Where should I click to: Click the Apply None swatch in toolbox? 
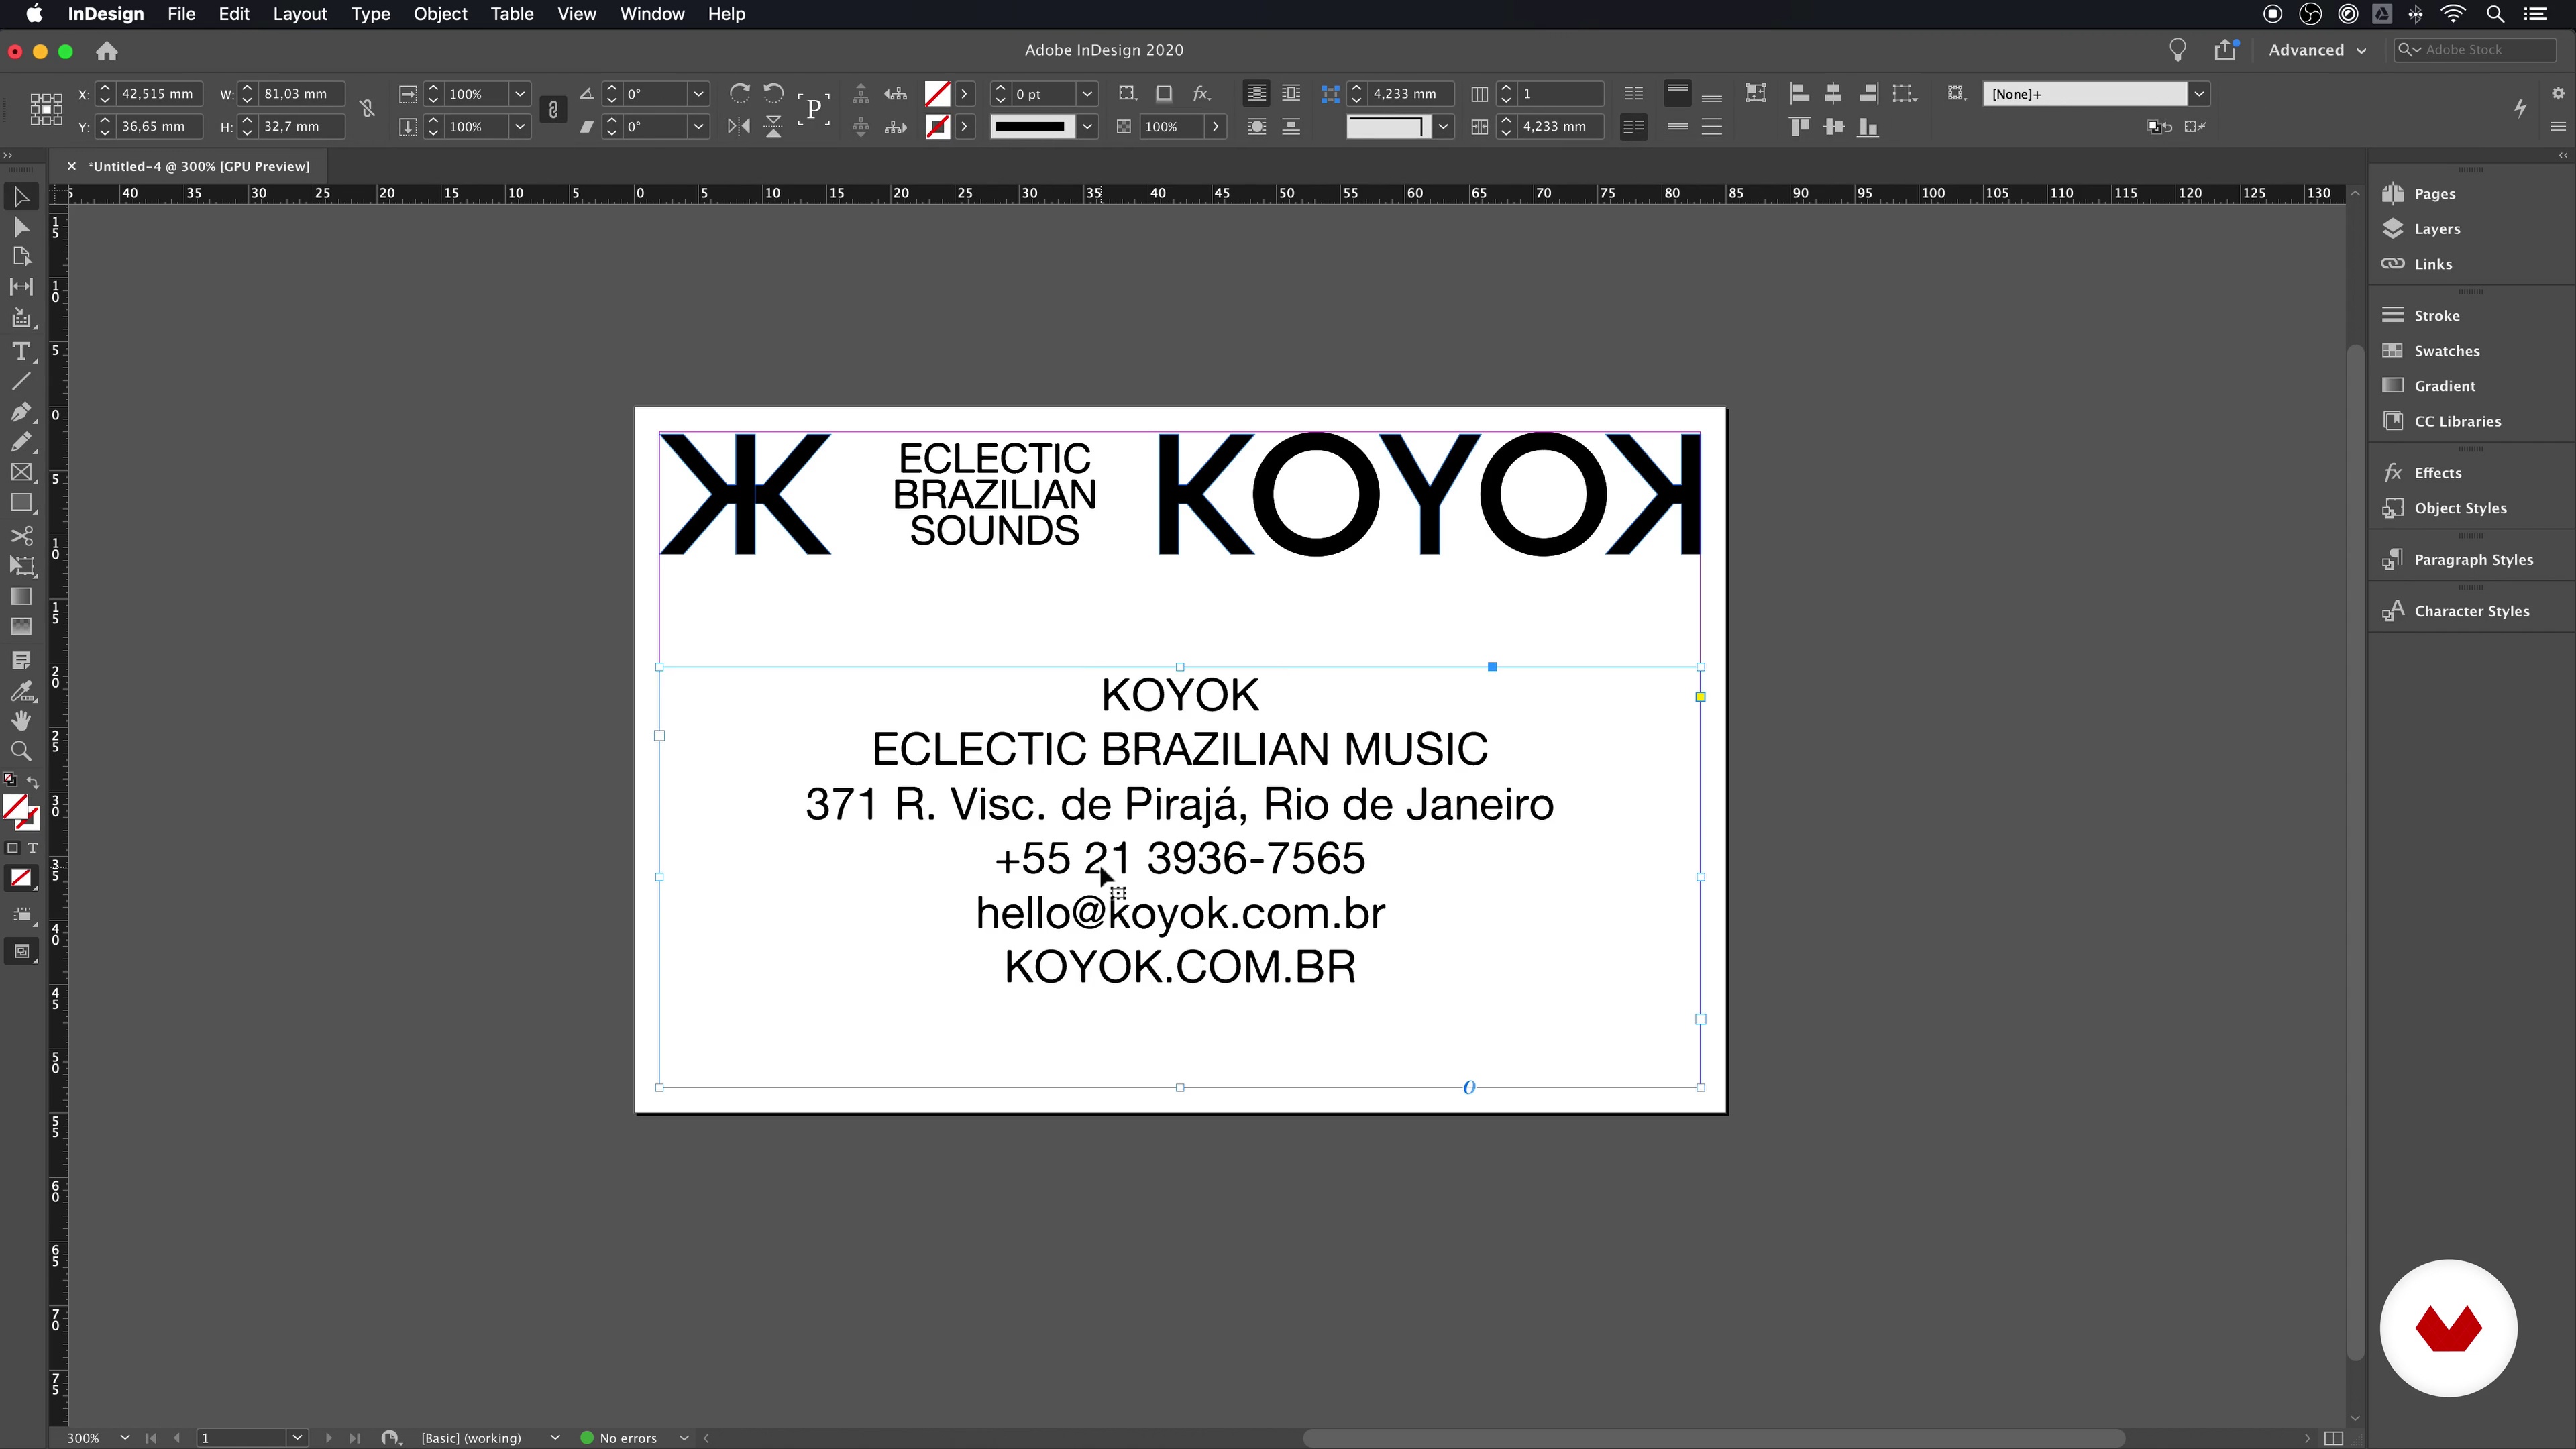(x=21, y=878)
